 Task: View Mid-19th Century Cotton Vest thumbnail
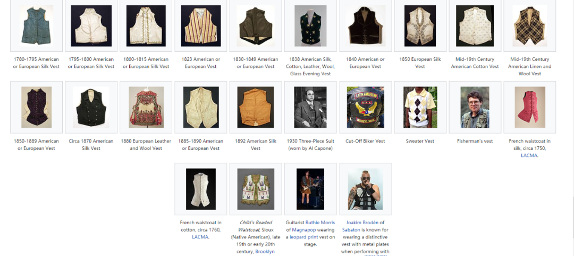(475, 25)
